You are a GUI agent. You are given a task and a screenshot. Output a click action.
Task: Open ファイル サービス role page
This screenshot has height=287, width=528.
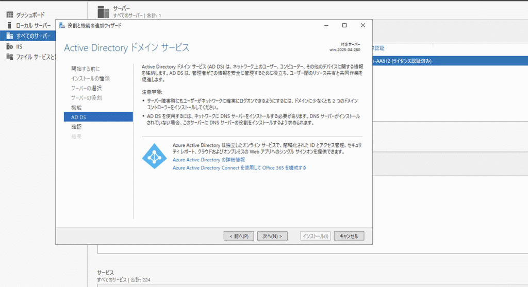click(36, 57)
